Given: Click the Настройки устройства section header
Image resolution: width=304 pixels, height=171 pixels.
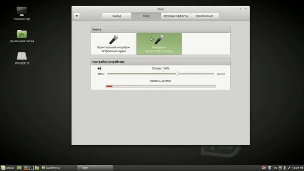Looking at the screenshot, I should [x=161, y=62].
